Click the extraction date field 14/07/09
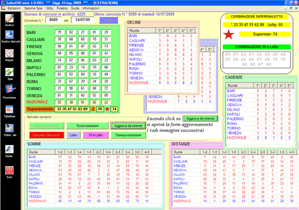The width and height of the screenshot is (299, 210). pos(83,20)
